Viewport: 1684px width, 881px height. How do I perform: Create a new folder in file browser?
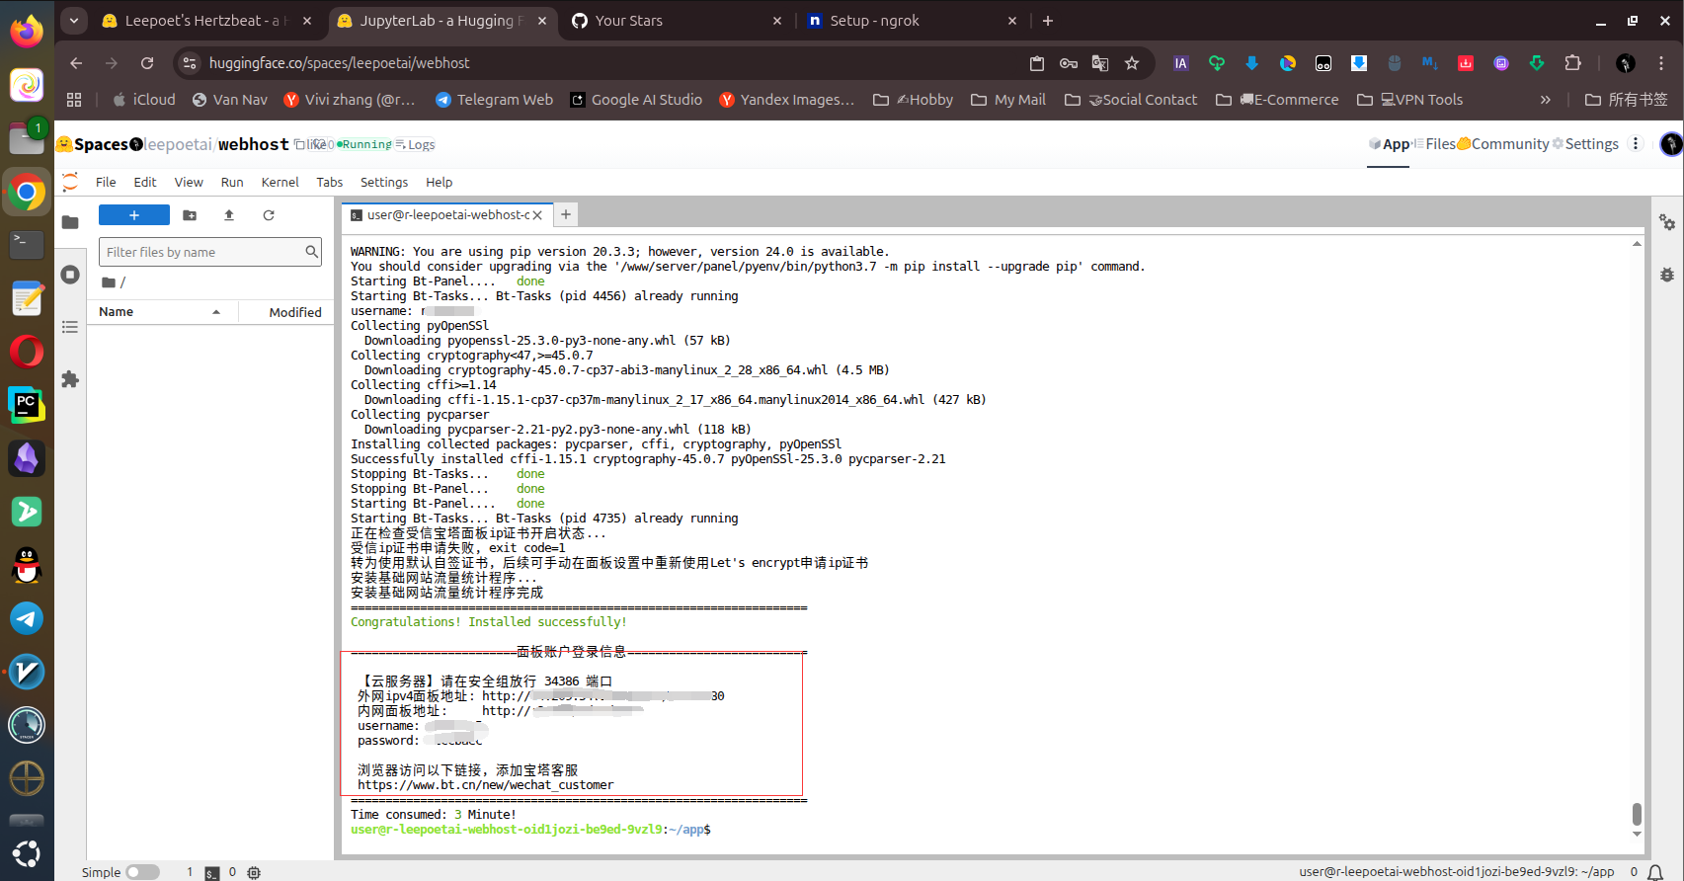[190, 215]
